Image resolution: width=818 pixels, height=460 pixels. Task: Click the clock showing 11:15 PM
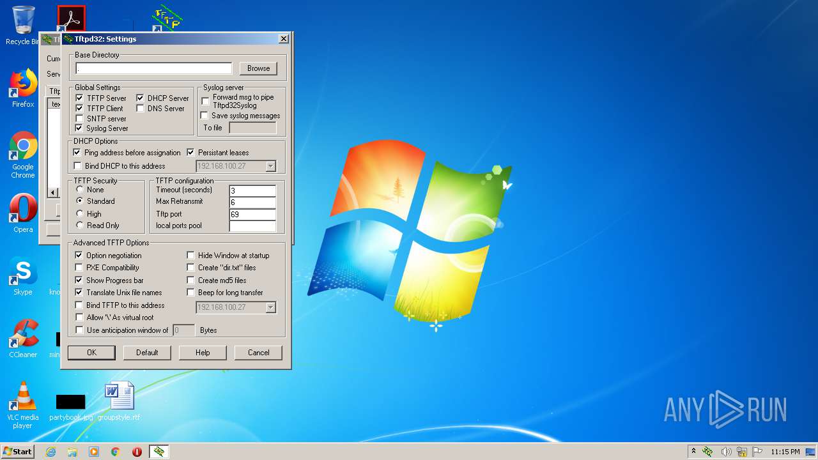[x=785, y=452]
